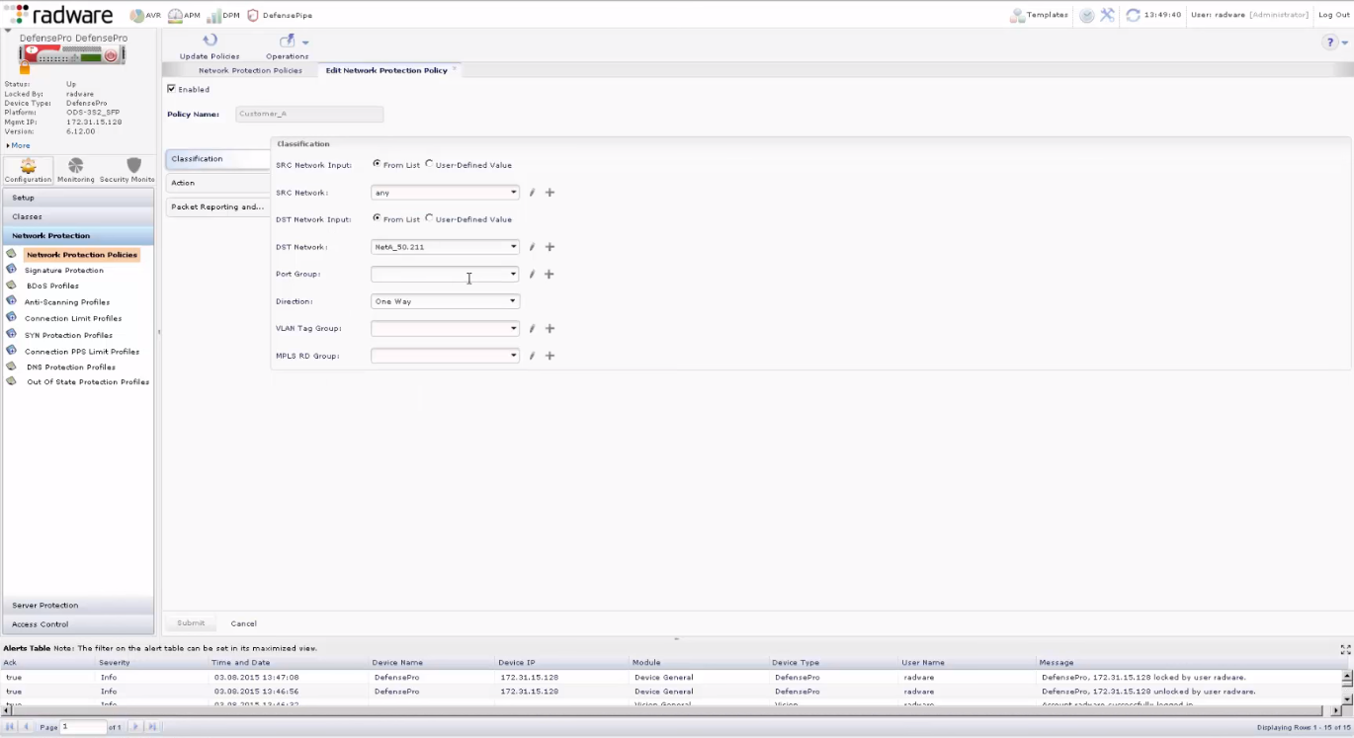Screen dimensions: 1354x738
Task: Expand the Access Control accordion section
Action: [x=78, y=624]
